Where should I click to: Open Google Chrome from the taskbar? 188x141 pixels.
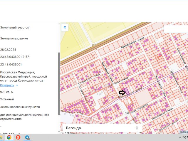coord(9,137)
